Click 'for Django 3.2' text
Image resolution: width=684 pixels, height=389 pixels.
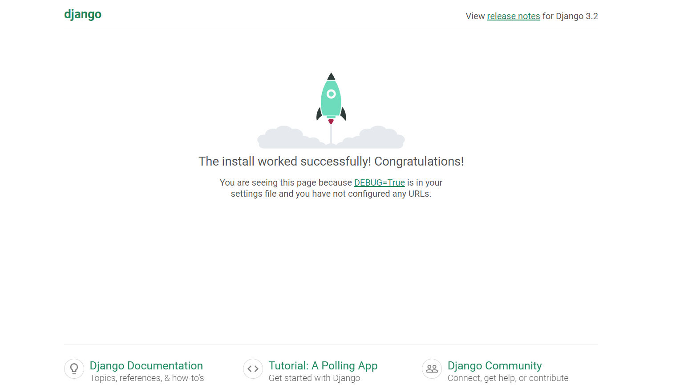(570, 16)
